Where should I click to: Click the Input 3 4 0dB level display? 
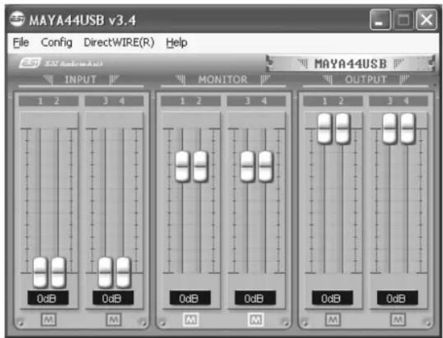[113, 298]
